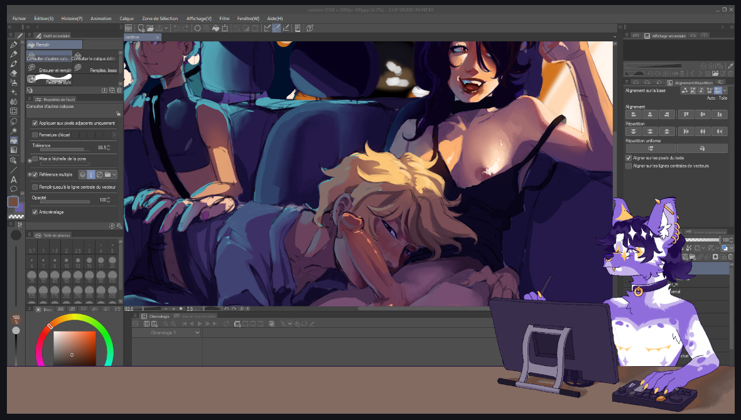Open the help question mark icon
The image size is (741, 420).
click(x=310, y=28)
